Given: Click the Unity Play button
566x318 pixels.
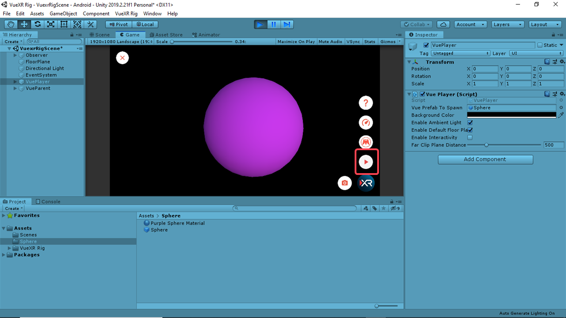Looking at the screenshot, I should (x=260, y=25).
